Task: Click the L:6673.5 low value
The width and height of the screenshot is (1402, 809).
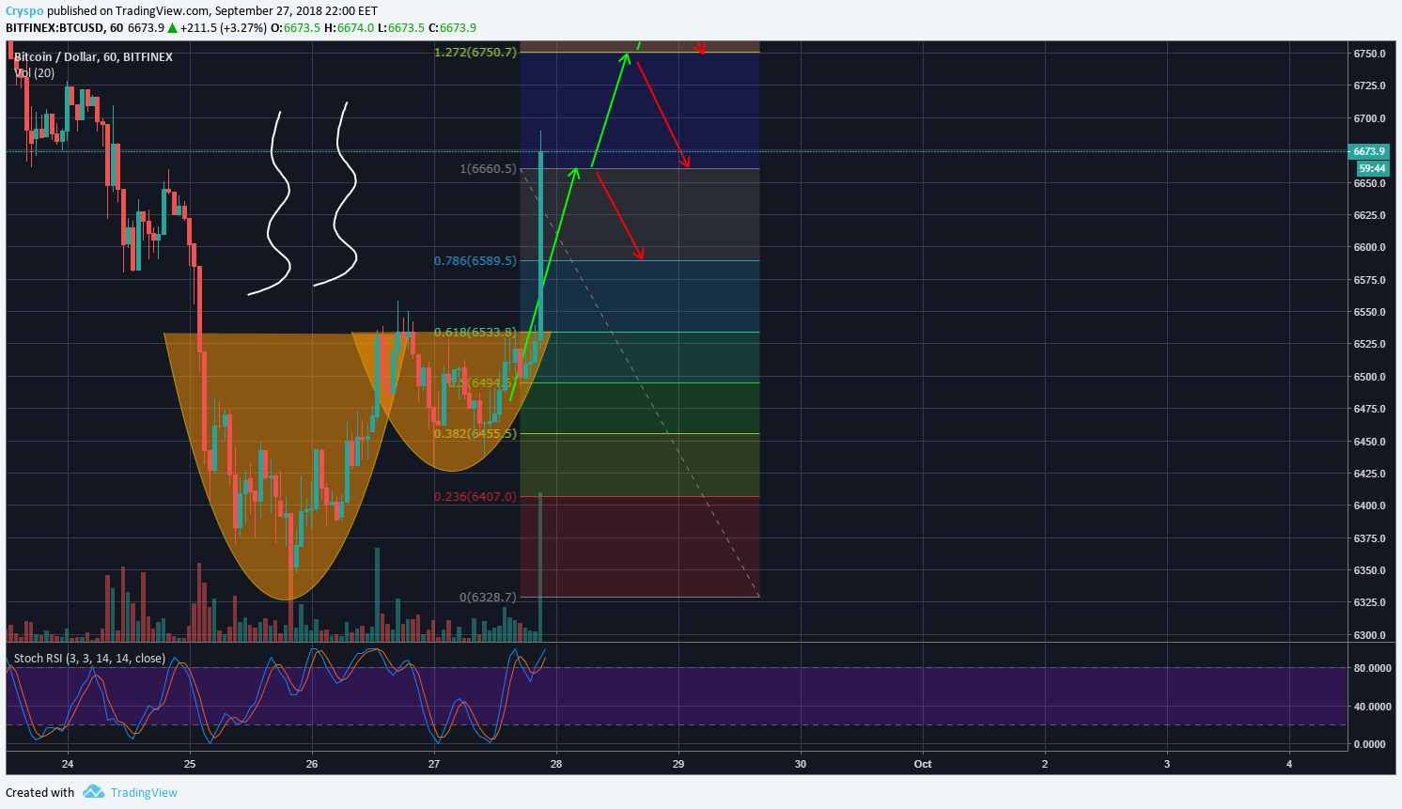Action: (400, 27)
